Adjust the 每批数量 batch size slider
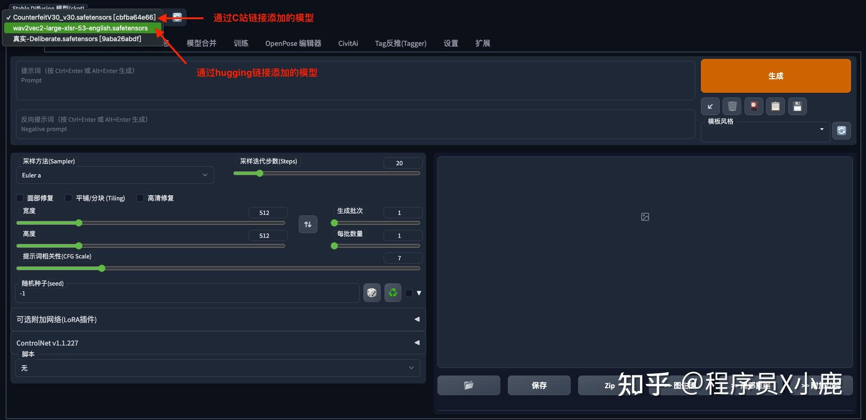 click(x=376, y=246)
